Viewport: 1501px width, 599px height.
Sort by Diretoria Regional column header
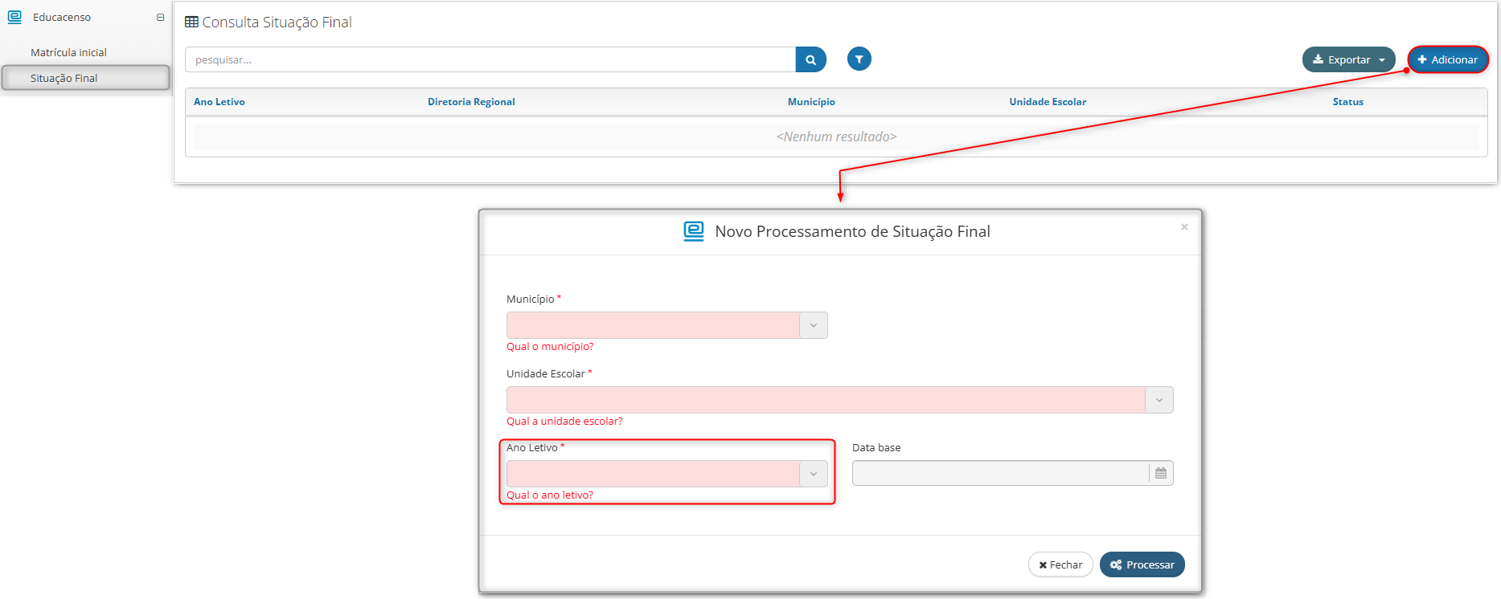click(x=471, y=102)
